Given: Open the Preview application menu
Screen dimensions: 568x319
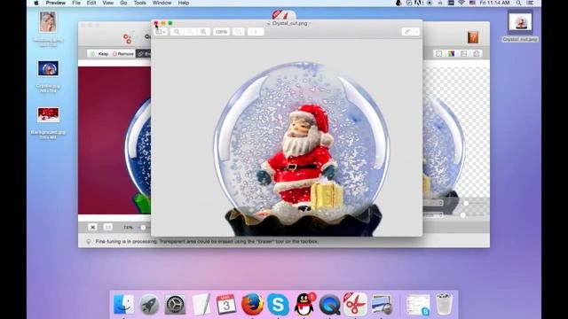Looking at the screenshot, I should click(x=55, y=3).
